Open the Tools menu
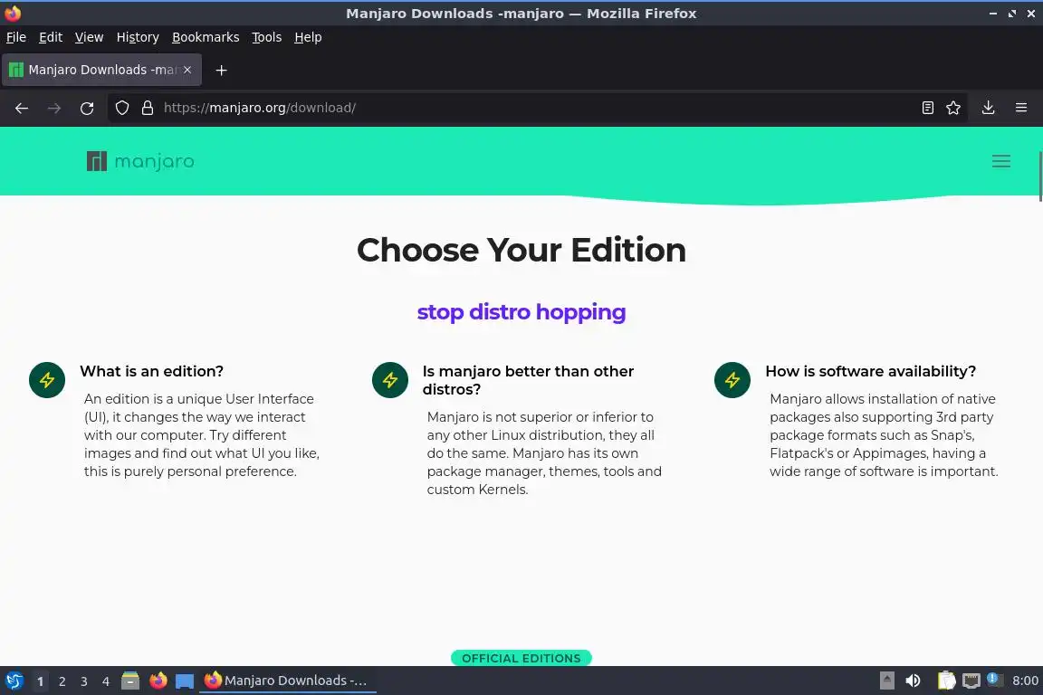 tap(267, 37)
